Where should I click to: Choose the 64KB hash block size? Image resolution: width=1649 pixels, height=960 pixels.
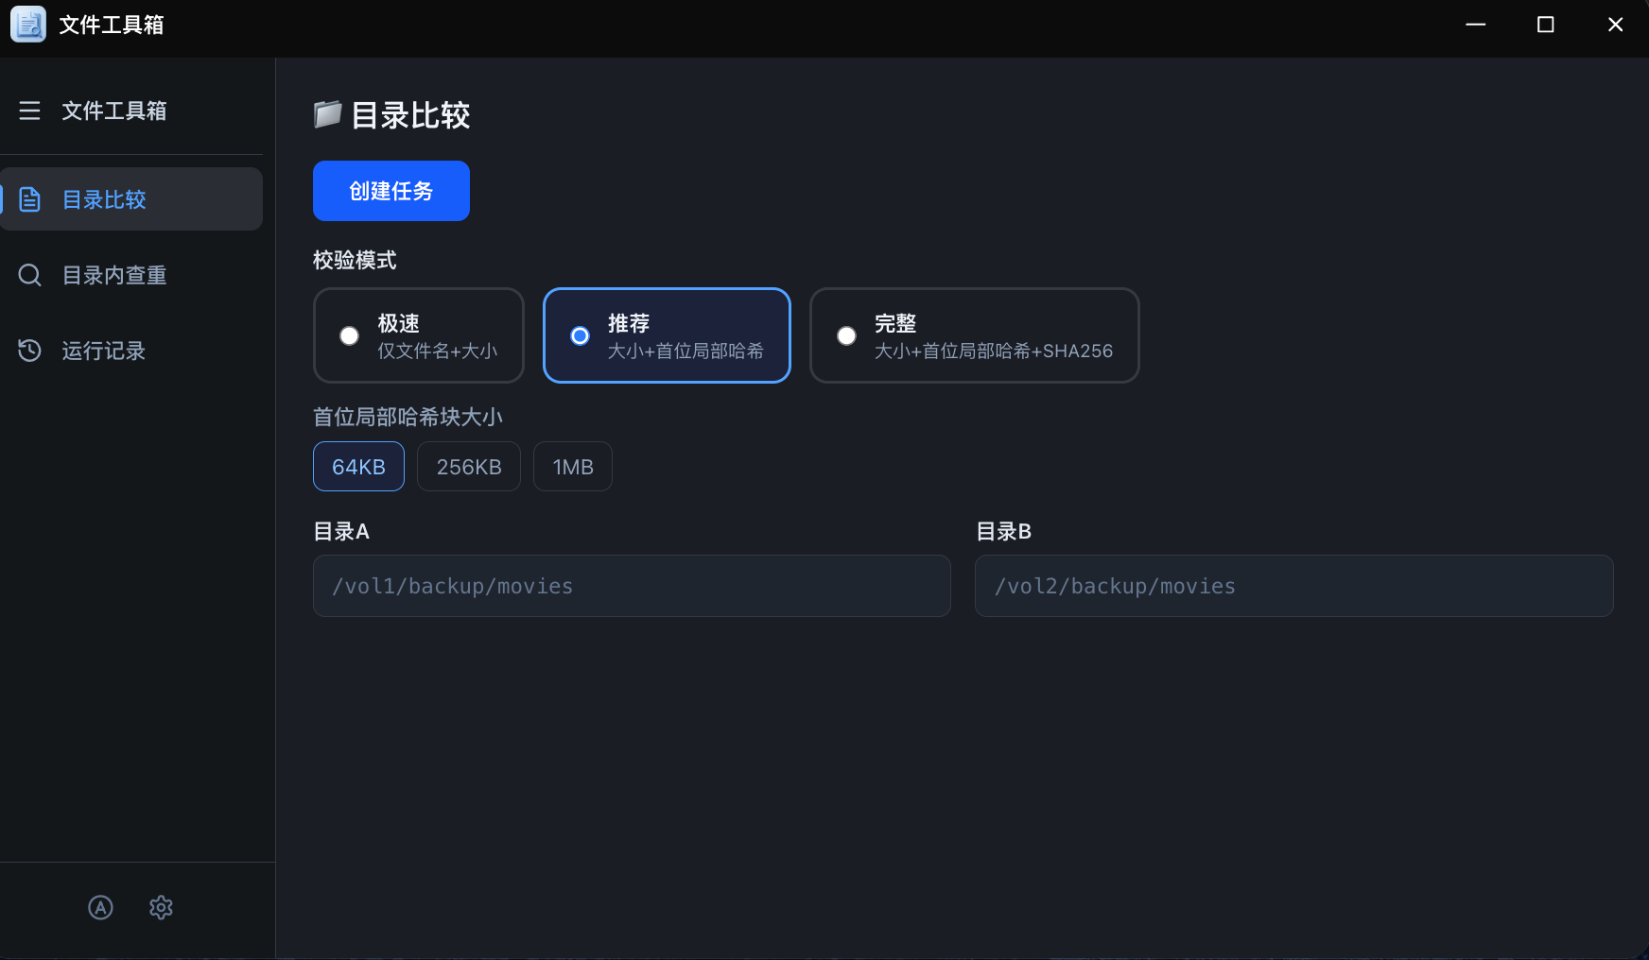(x=358, y=467)
